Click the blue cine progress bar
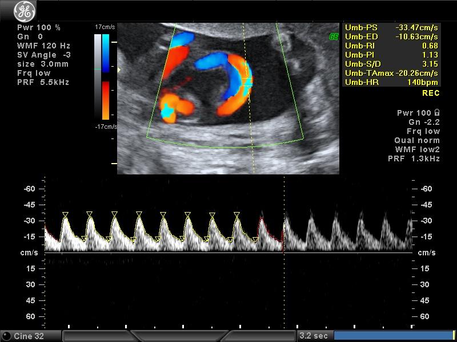Viewport: 457px width, 342px height. [x=394, y=336]
